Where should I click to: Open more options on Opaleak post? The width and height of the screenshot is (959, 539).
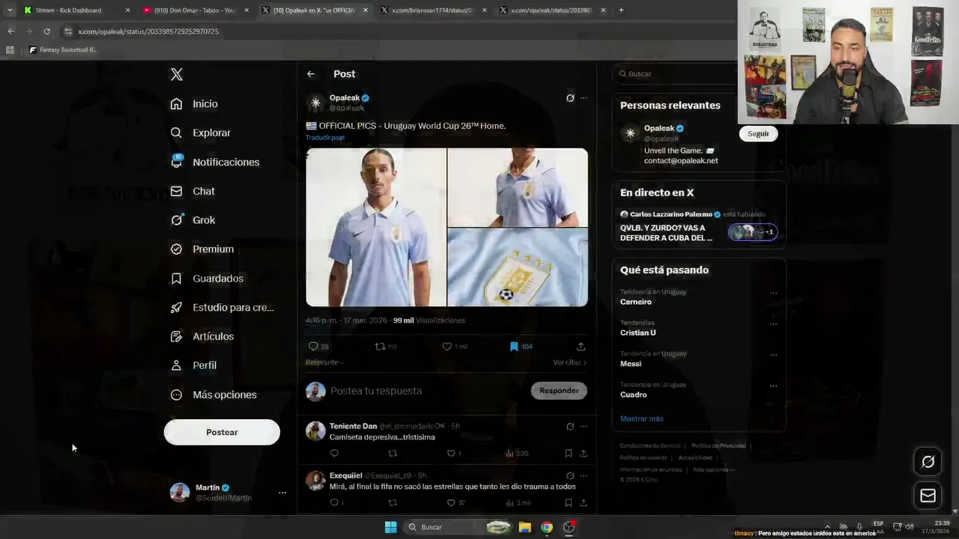(x=584, y=98)
